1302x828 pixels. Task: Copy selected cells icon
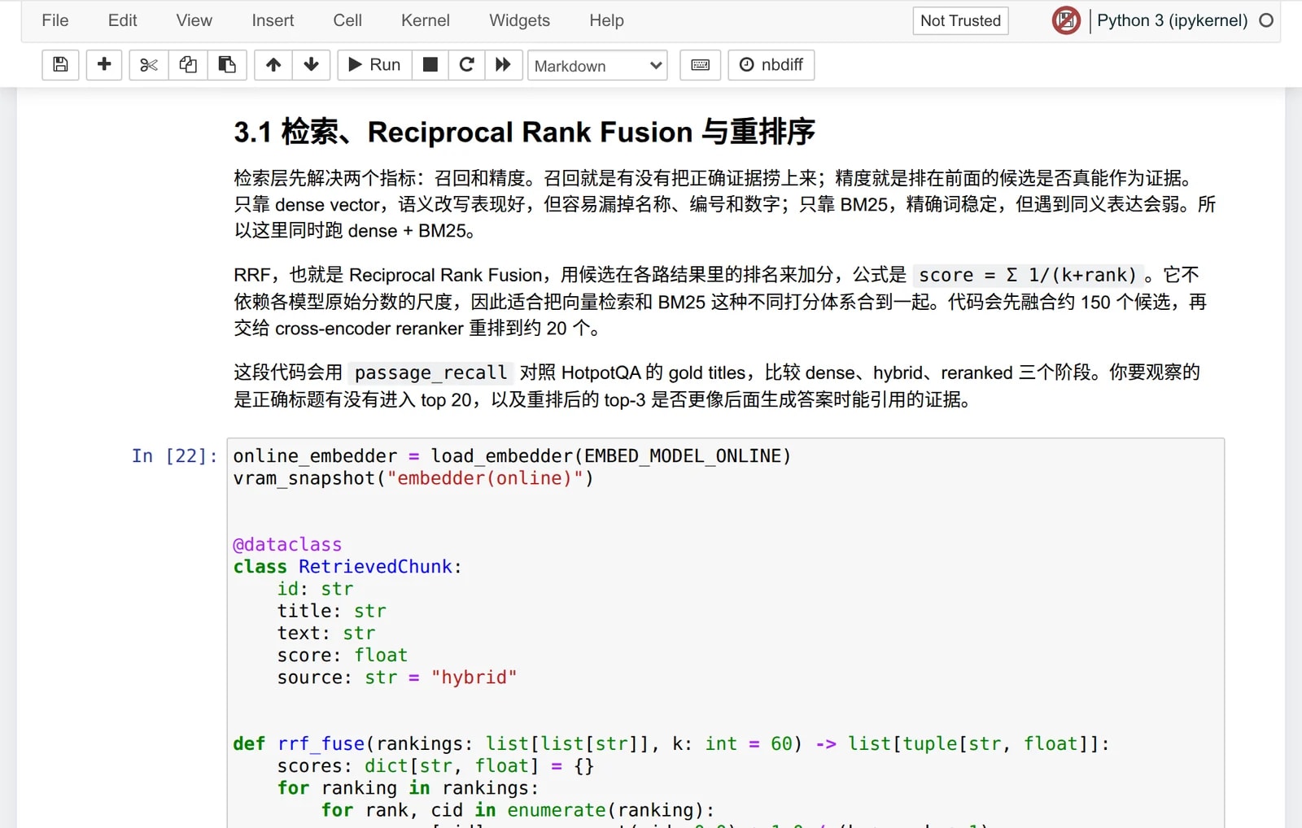(x=188, y=65)
